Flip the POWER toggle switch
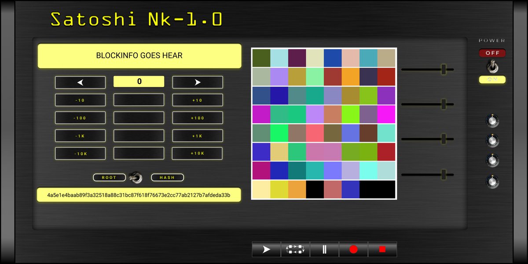528x264 pixels. coord(492,66)
